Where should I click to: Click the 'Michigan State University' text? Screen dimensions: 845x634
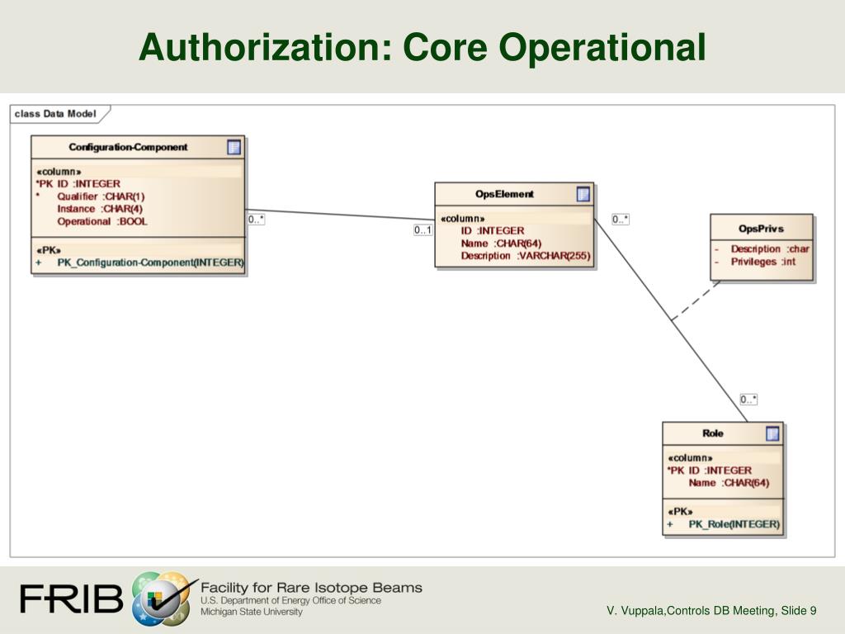(252, 612)
